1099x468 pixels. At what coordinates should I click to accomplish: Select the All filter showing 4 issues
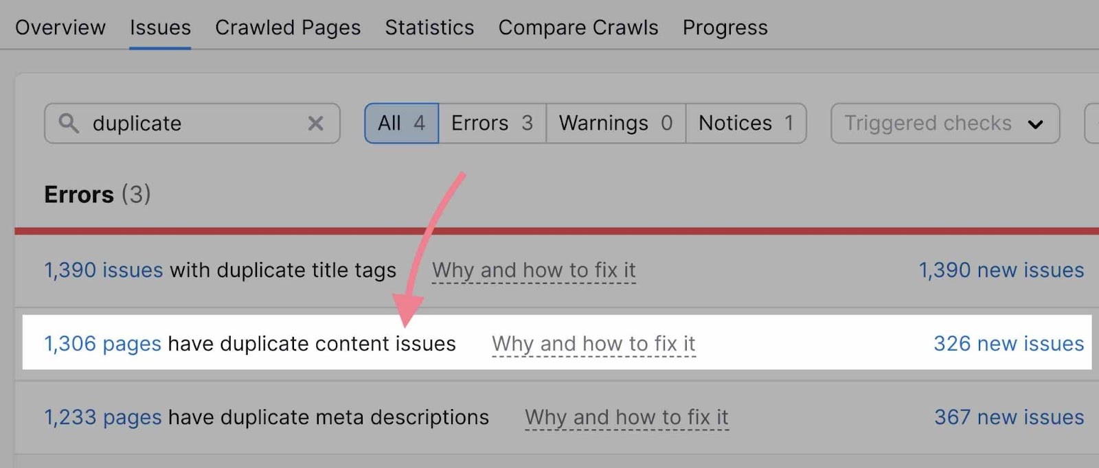pos(401,124)
